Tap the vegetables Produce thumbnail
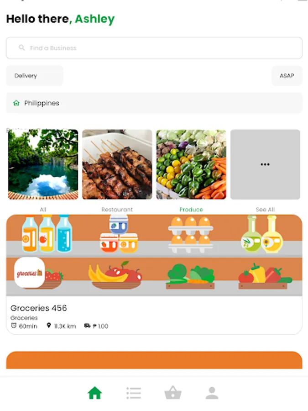 191,164
